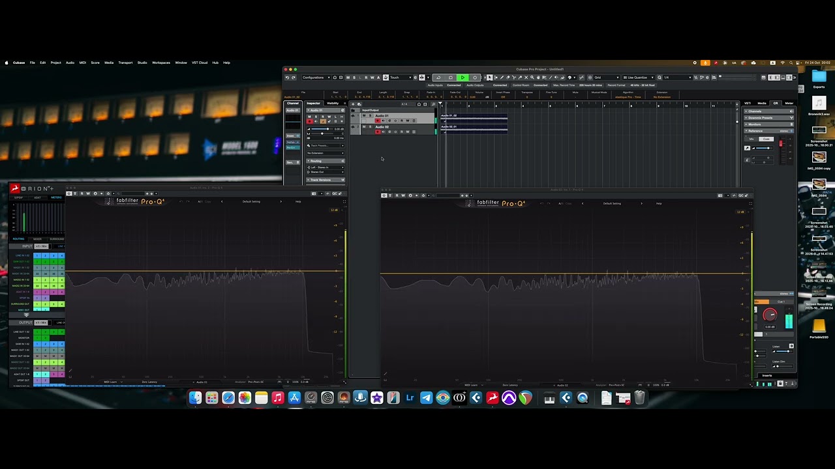This screenshot has width=835, height=469.
Task: Select the Object Selection arrow tool
Action: click(490, 78)
